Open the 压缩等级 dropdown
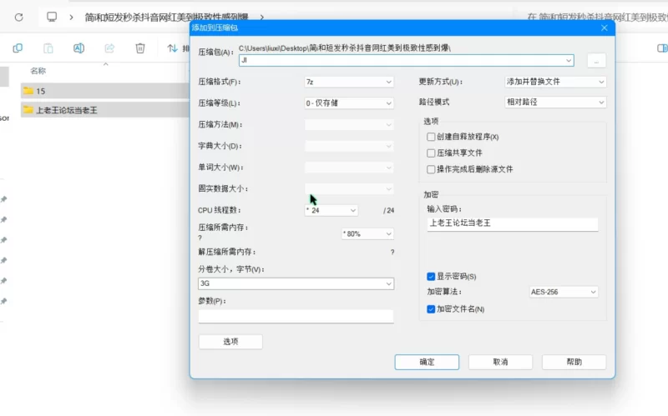 [349, 103]
